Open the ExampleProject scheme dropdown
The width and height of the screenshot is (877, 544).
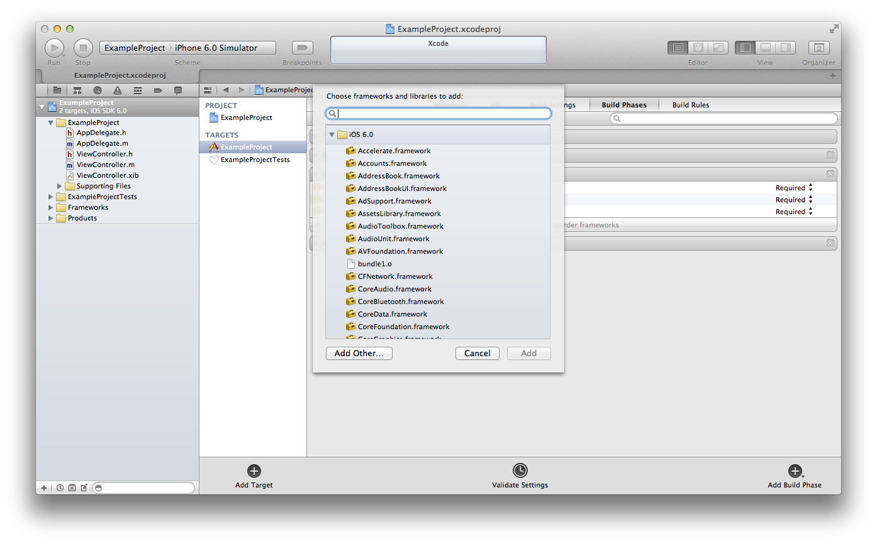[135, 48]
